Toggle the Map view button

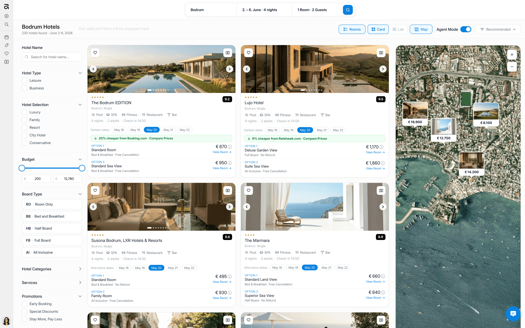[x=421, y=29]
